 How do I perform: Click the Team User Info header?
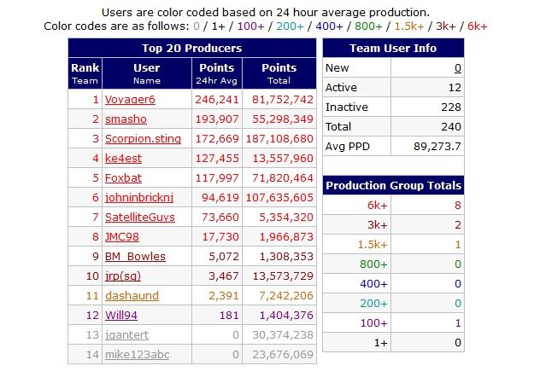tap(393, 49)
